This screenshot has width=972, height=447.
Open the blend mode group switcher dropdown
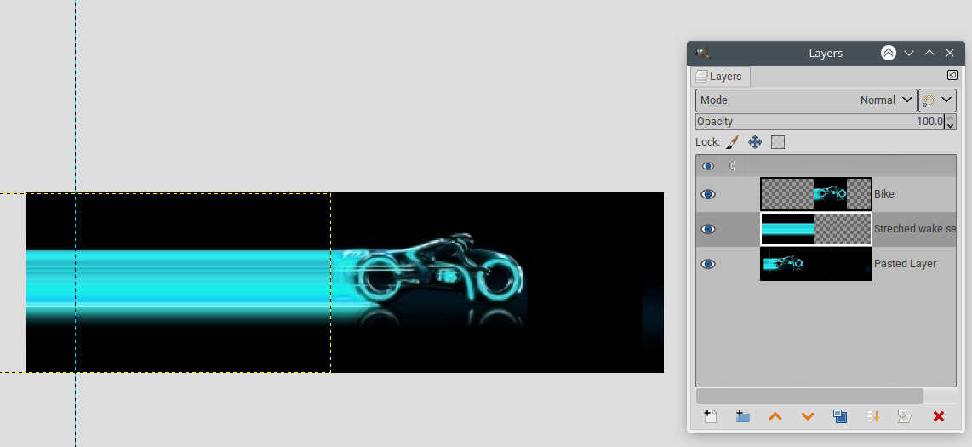point(937,100)
